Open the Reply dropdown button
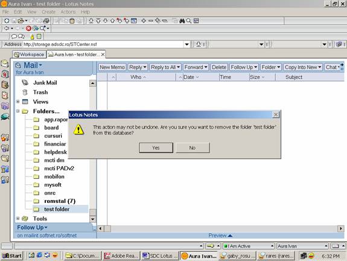Screen dimensions: 347x261 click(x=138, y=67)
